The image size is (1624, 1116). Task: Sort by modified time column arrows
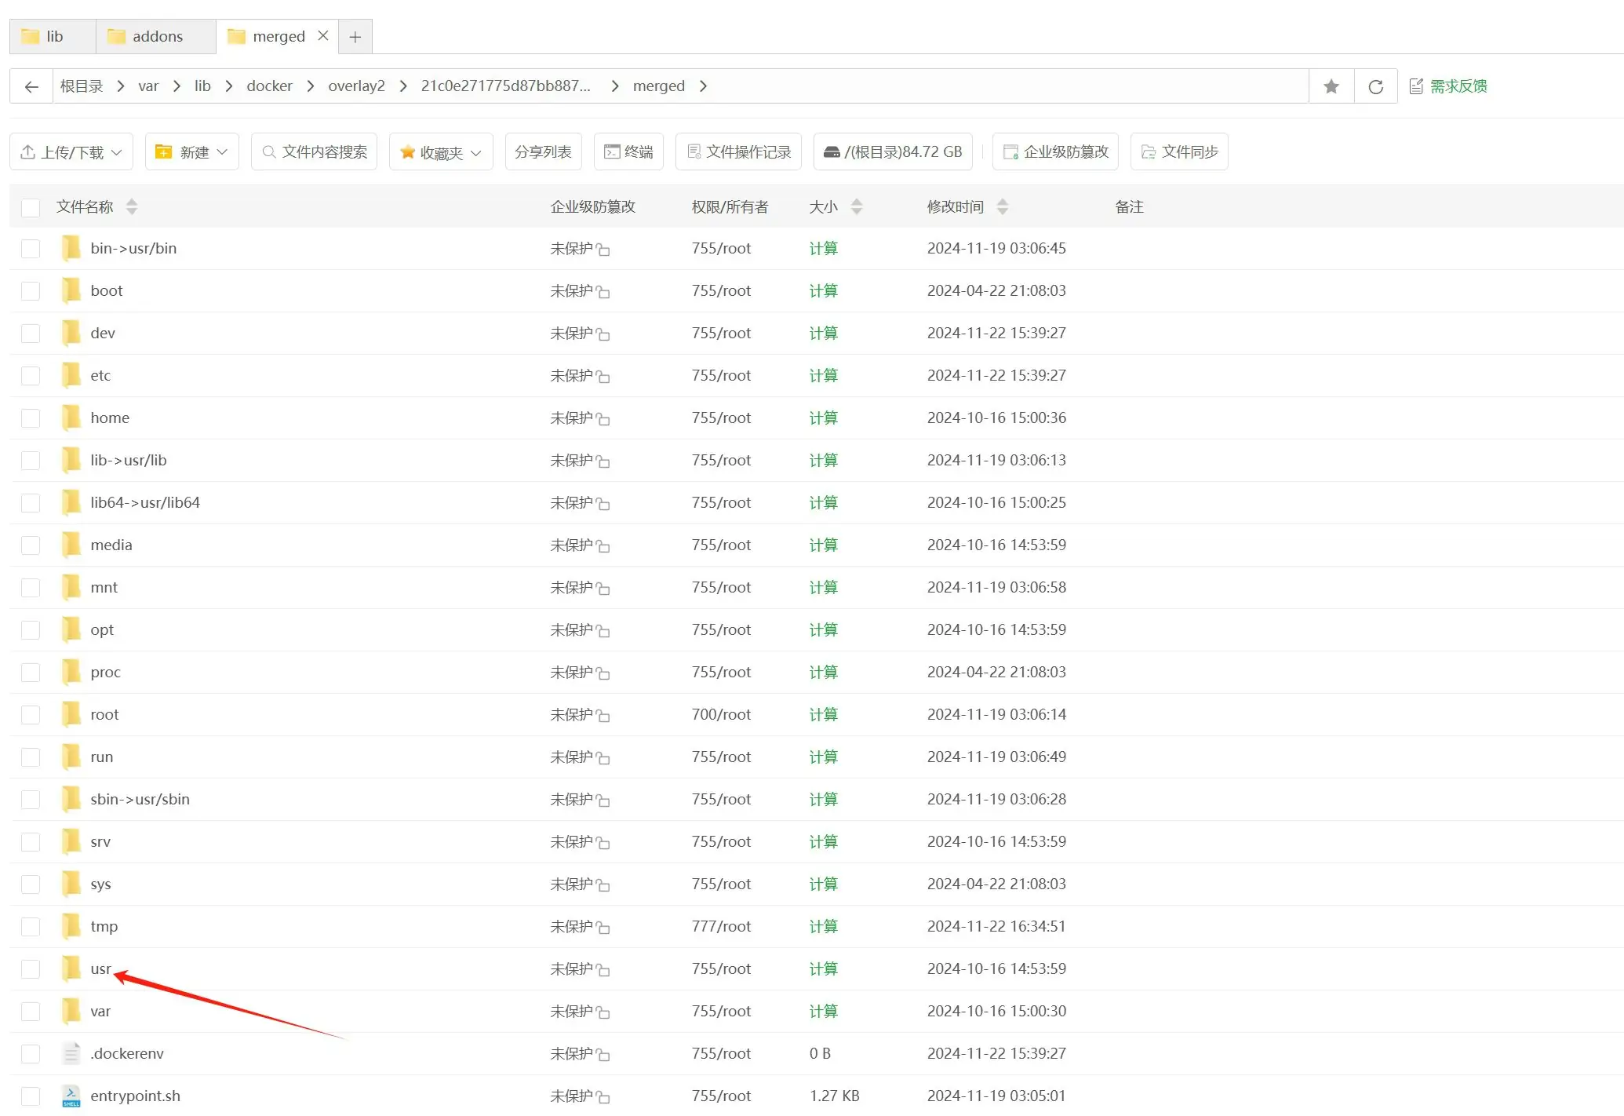click(1003, 206)
